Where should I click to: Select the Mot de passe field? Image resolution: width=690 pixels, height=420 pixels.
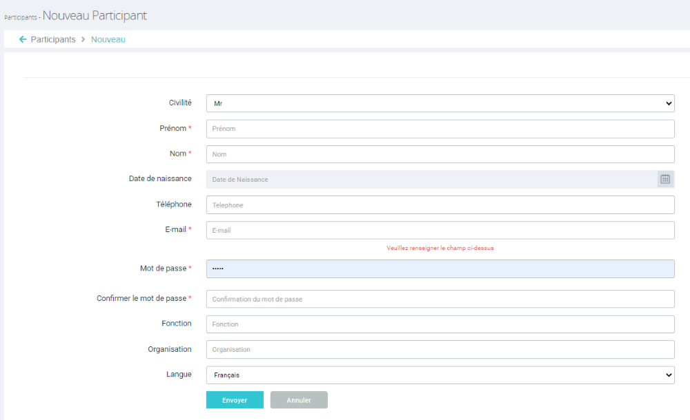pos(440,269)
